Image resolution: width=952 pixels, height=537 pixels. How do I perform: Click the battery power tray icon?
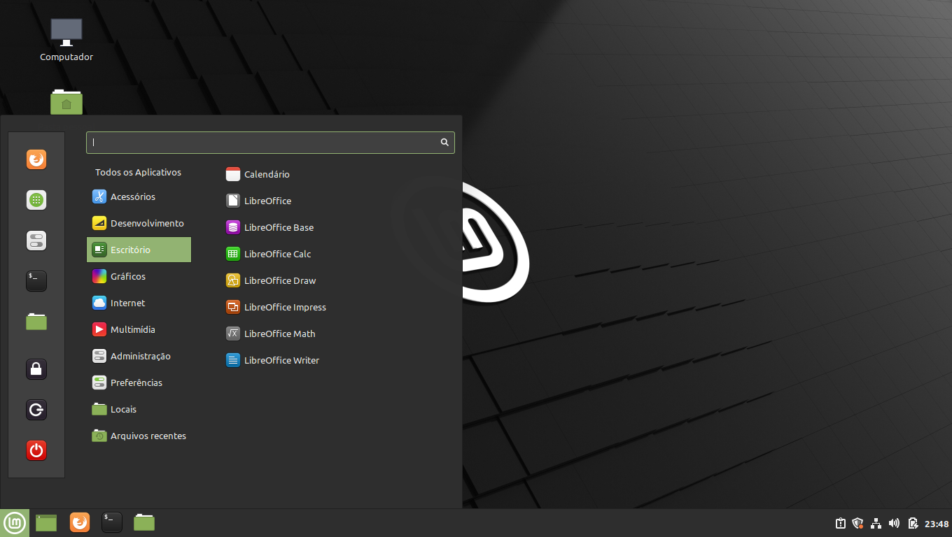(x=913, y=523)
